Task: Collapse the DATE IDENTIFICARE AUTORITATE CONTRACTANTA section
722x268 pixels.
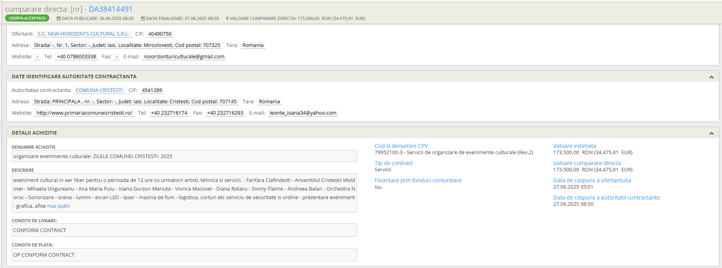Action: 711,77
